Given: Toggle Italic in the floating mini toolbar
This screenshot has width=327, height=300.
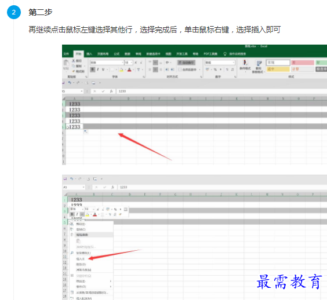Looking at the screenshot, I should [x=77, y=214].
